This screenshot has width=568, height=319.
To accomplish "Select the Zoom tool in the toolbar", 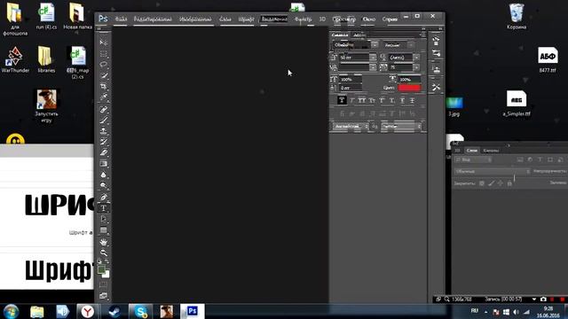I will (x=104, y=253).
